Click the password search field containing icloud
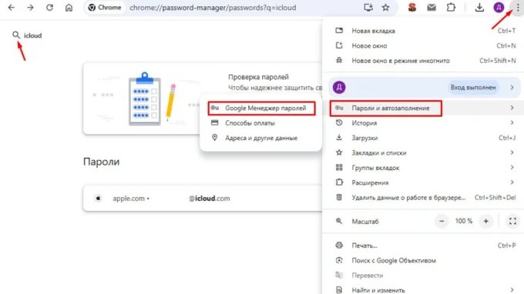 coord(33,35)
